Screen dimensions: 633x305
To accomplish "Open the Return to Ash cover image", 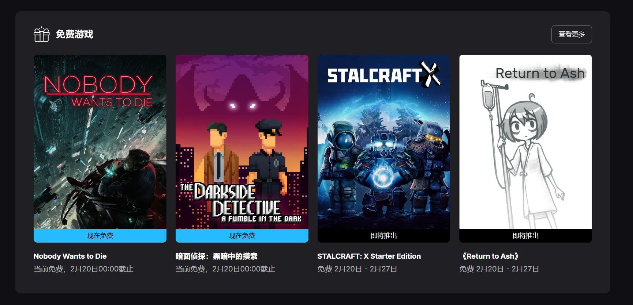I will [x=525, y=142].
